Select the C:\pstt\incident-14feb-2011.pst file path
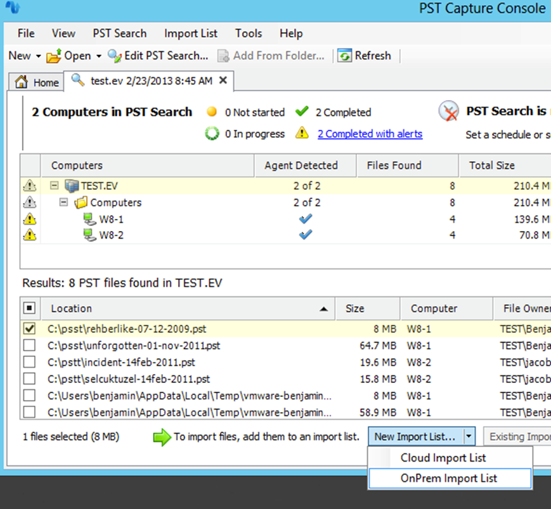 (x=121, y=362)
